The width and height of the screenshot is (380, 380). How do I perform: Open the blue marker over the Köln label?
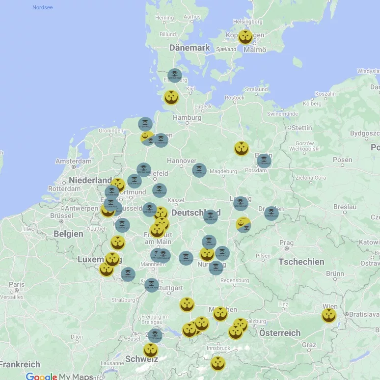tap(122, 225)
